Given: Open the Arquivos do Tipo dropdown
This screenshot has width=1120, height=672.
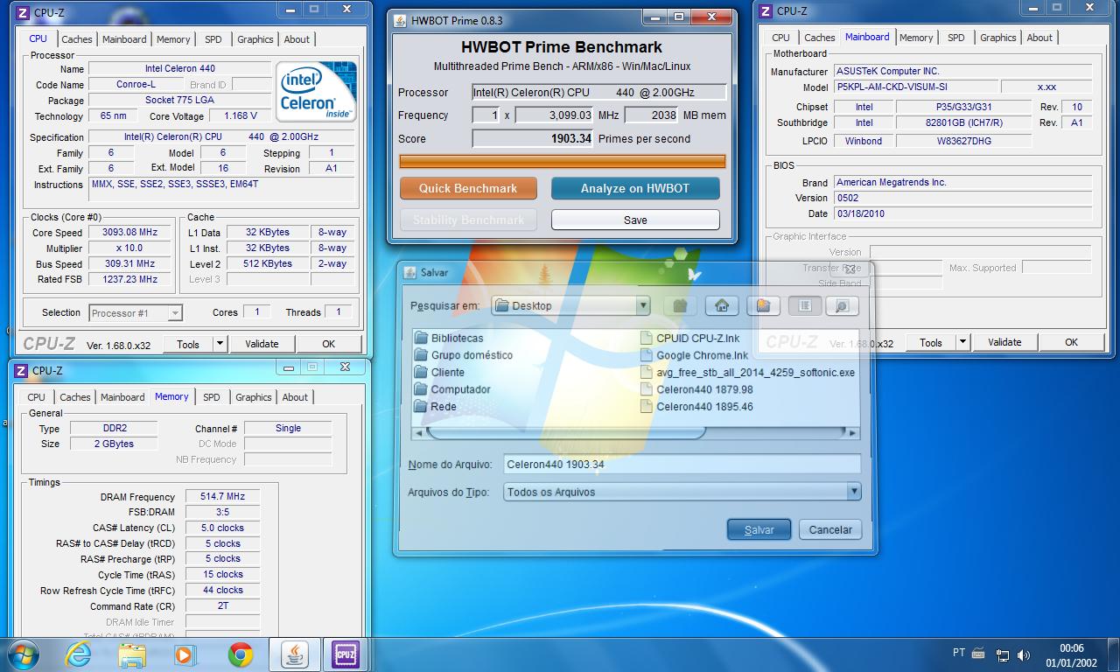Looking at the screenshot, I should pos(682,492).
